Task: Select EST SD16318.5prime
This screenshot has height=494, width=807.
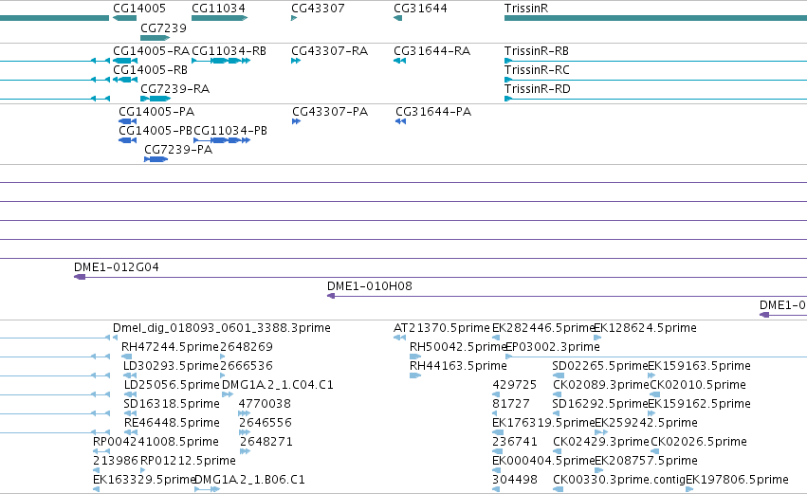Action: [x=172, y=404]
